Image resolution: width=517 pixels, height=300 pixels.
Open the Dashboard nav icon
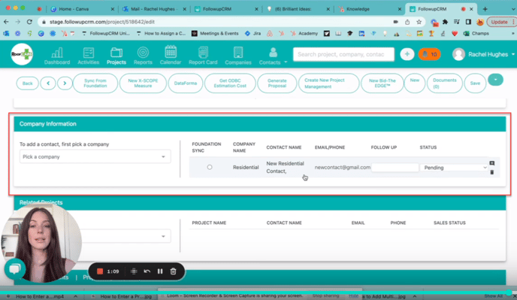click(x=57, y=56)
